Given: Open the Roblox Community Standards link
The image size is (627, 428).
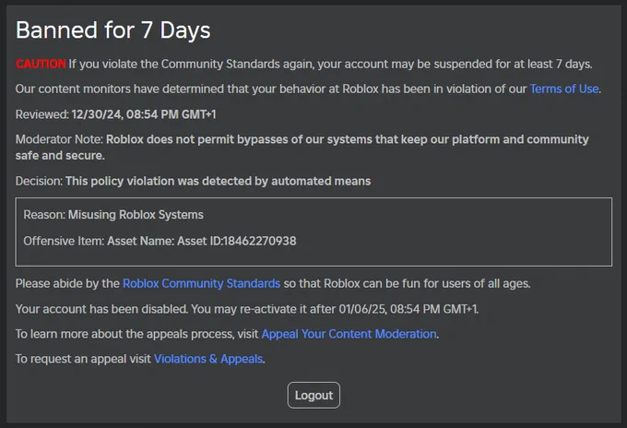Looking at the screenshot, I should point(201,283).
